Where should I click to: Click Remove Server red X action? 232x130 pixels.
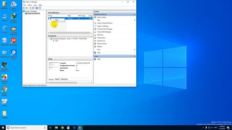pyautogui.click(x=102, y=44)
